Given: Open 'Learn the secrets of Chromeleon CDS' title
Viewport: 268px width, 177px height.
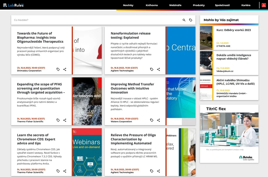Looking at the screenshot, I should point(36,139).
